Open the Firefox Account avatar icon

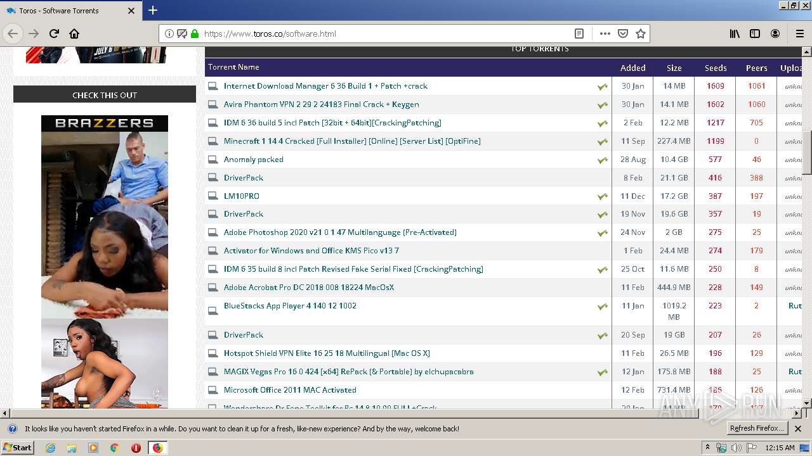click(775, 34)
